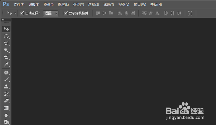Click the Distribute Left Edges icon

tap(166, 13)
